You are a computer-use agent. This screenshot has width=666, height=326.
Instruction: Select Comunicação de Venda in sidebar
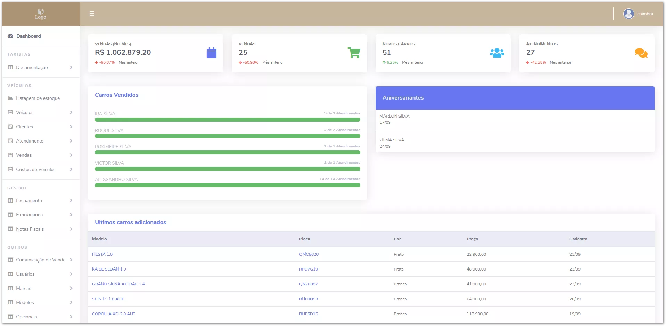pyautogui.click(x=40, y=260)
